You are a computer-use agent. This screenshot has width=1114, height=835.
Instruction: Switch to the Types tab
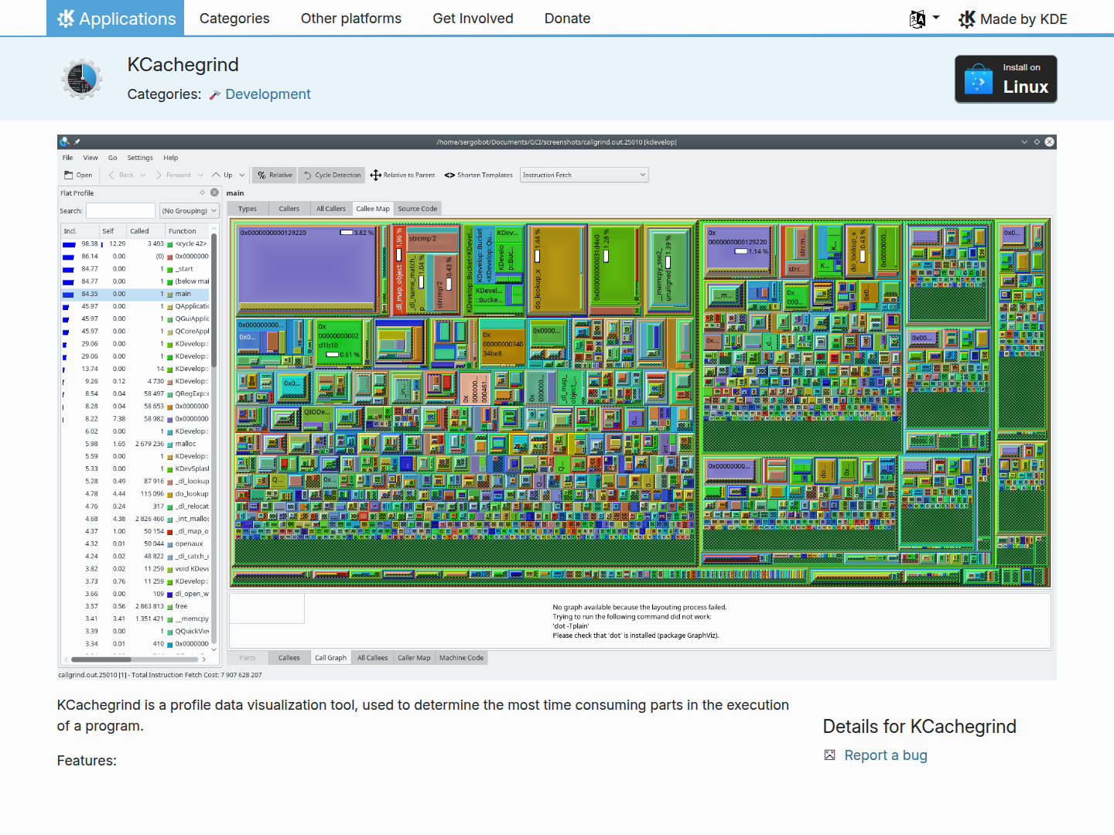248,209
